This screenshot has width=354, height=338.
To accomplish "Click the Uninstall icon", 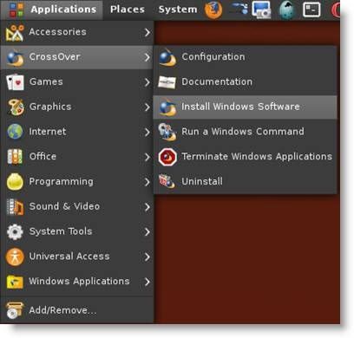I will [167, 181].
